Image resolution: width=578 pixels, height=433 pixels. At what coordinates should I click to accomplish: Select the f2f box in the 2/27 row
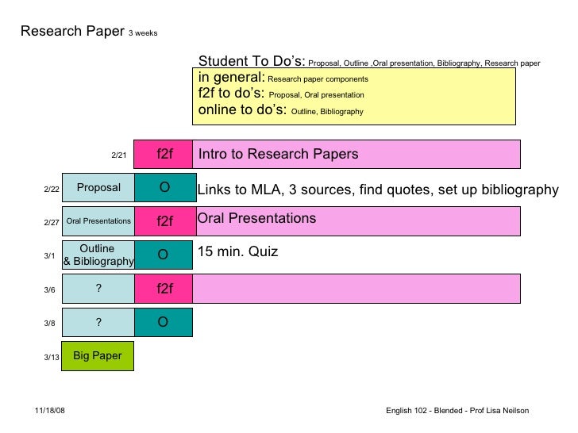coord(165,221)
